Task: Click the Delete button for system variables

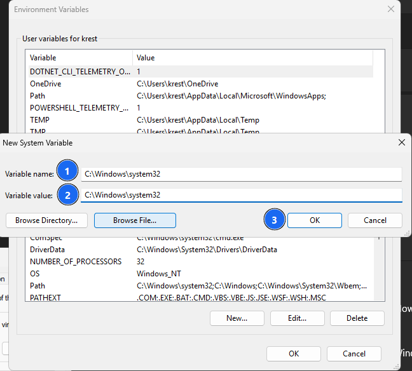Action: tap(356, 318)
